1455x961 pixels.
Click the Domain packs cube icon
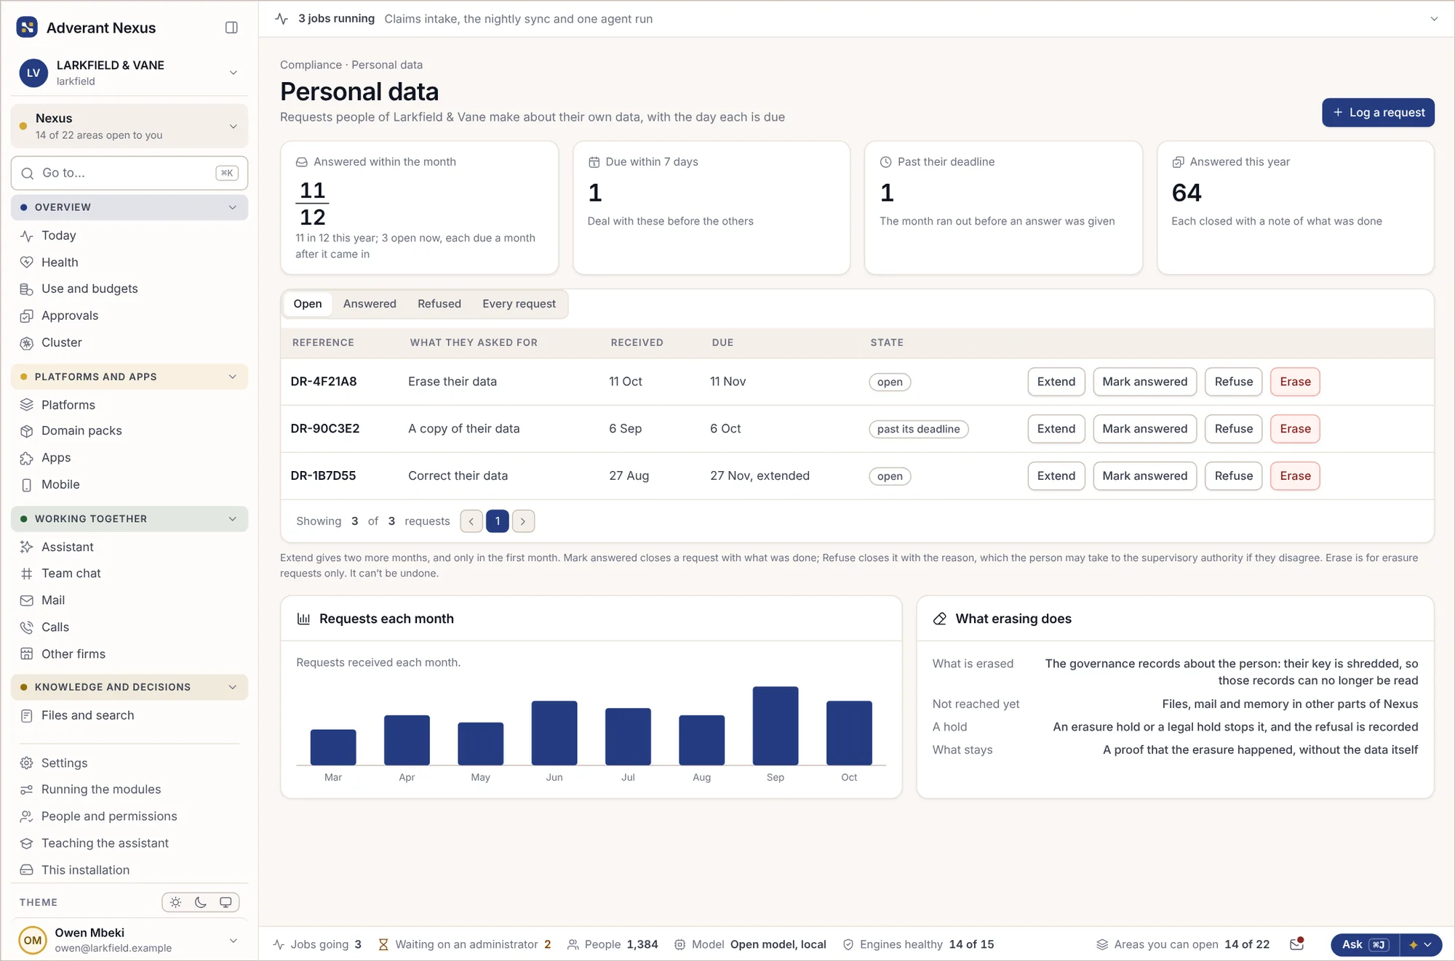click(x=27, y=431)
